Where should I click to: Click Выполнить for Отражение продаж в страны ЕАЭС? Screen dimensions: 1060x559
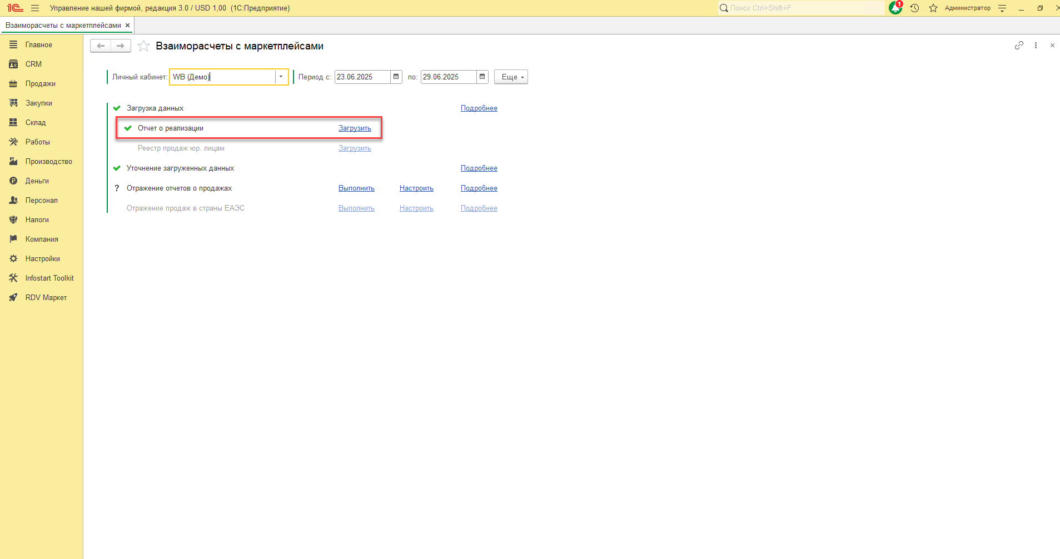pos(356,208)
